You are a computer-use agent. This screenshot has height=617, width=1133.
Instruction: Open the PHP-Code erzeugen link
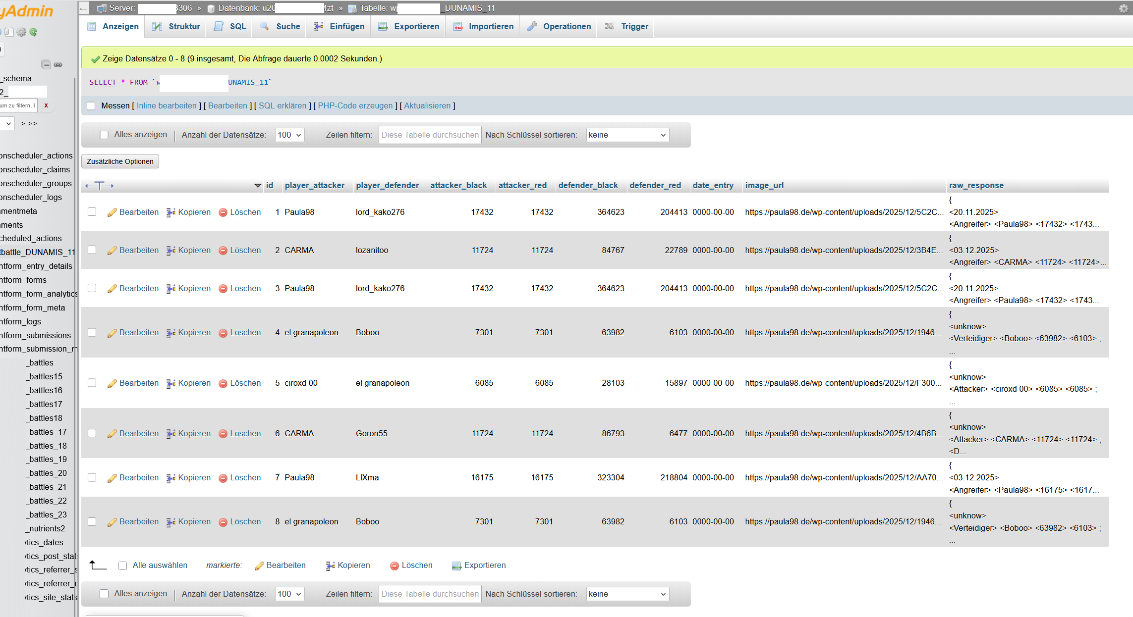click(355, 105)
